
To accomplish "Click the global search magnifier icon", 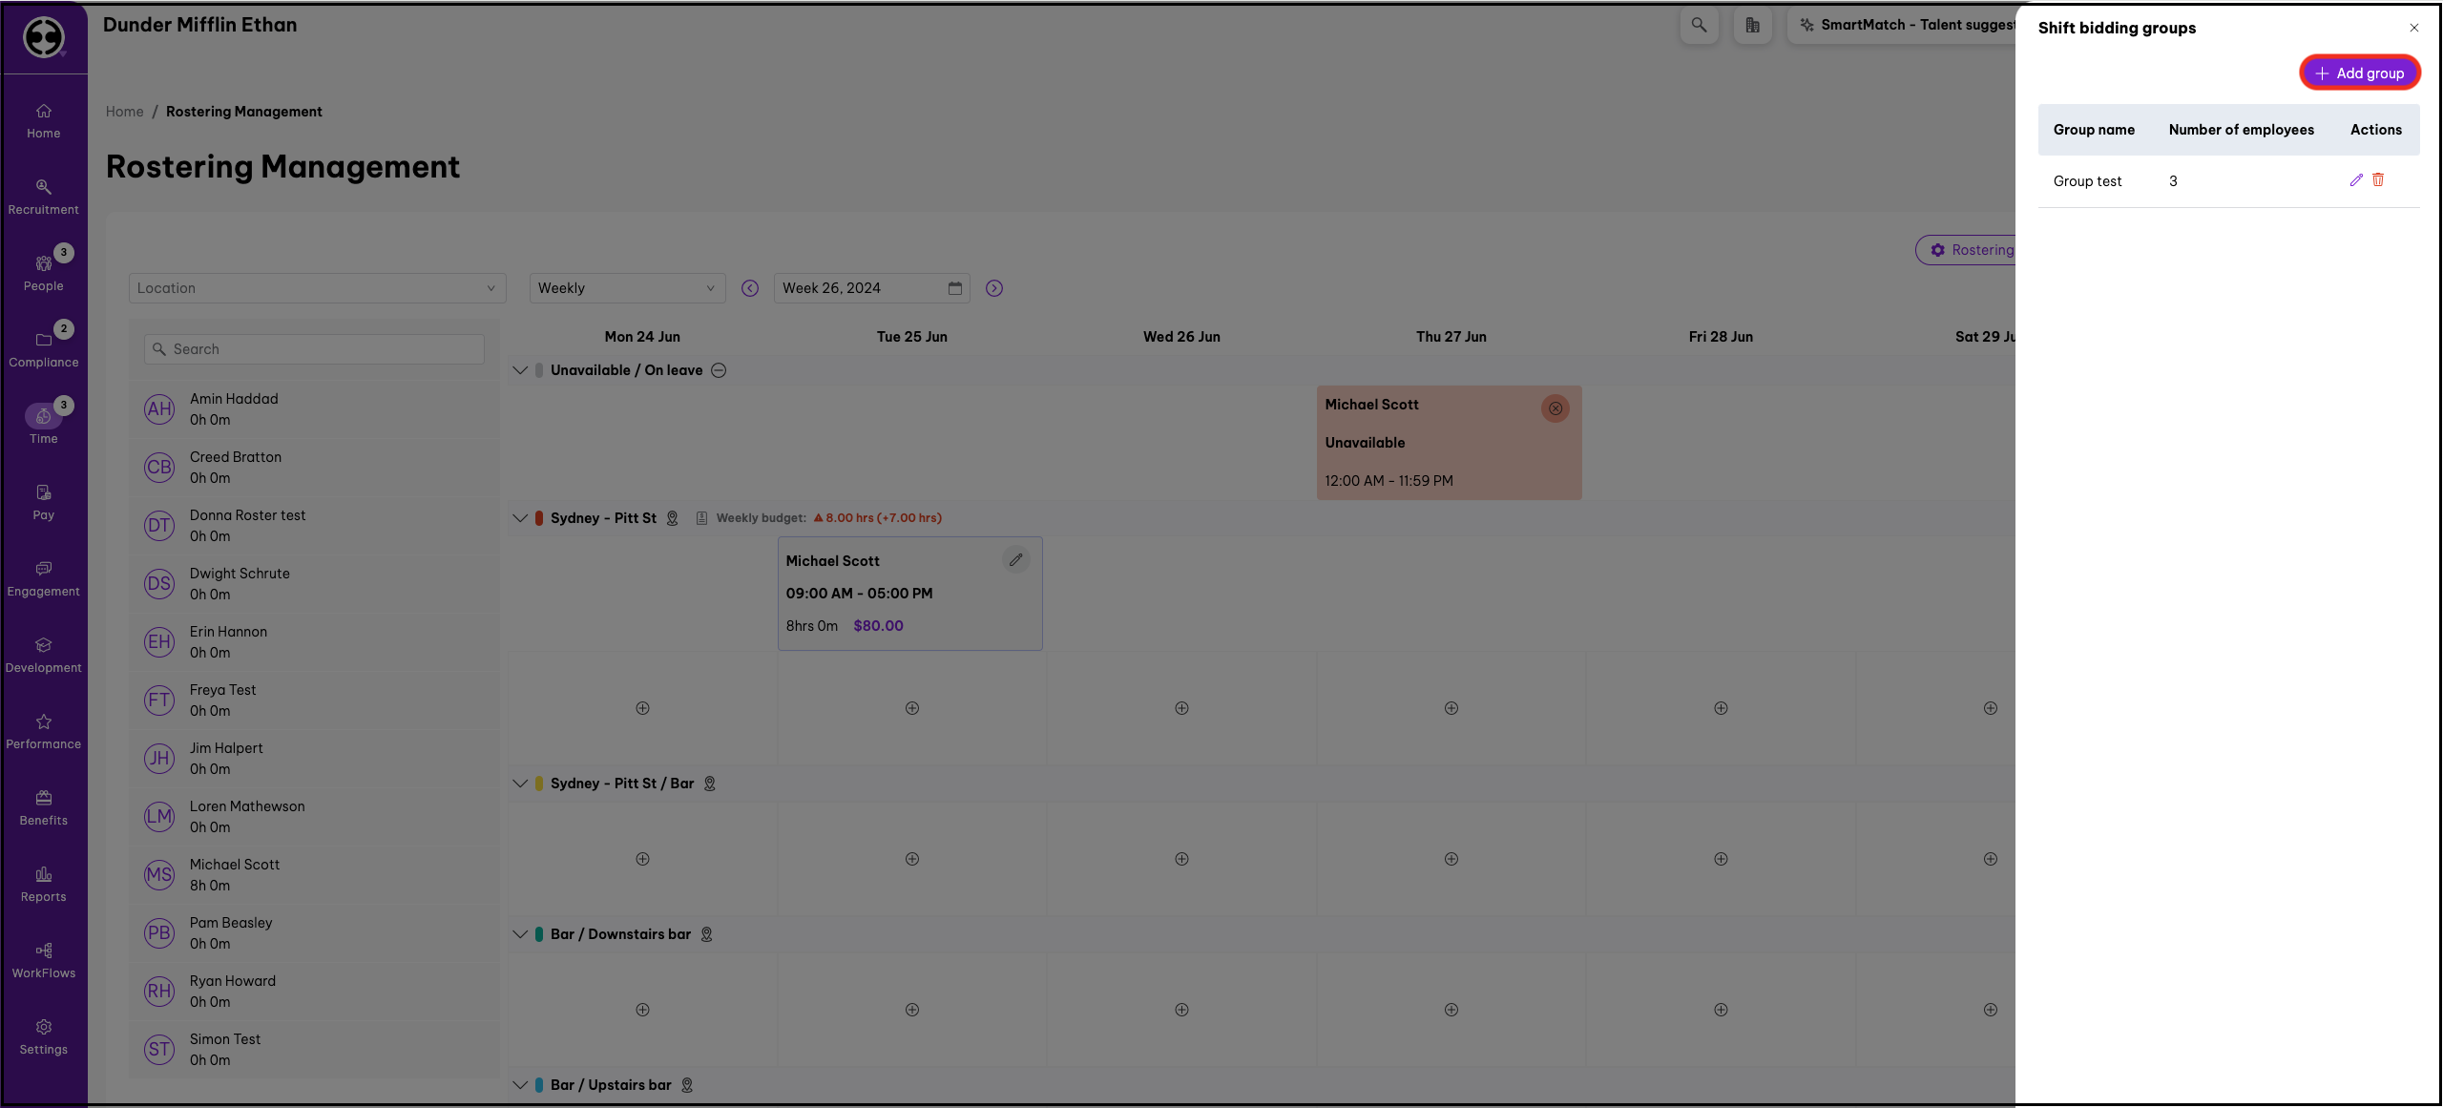I will (1699, 25).
